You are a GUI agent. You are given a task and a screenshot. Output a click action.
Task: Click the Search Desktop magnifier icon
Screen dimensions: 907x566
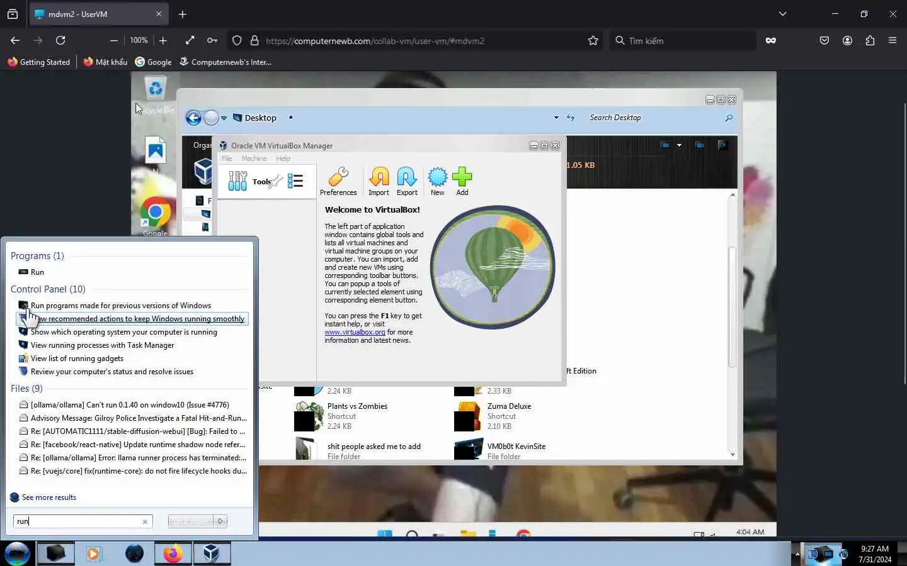[x=729, y=118]
